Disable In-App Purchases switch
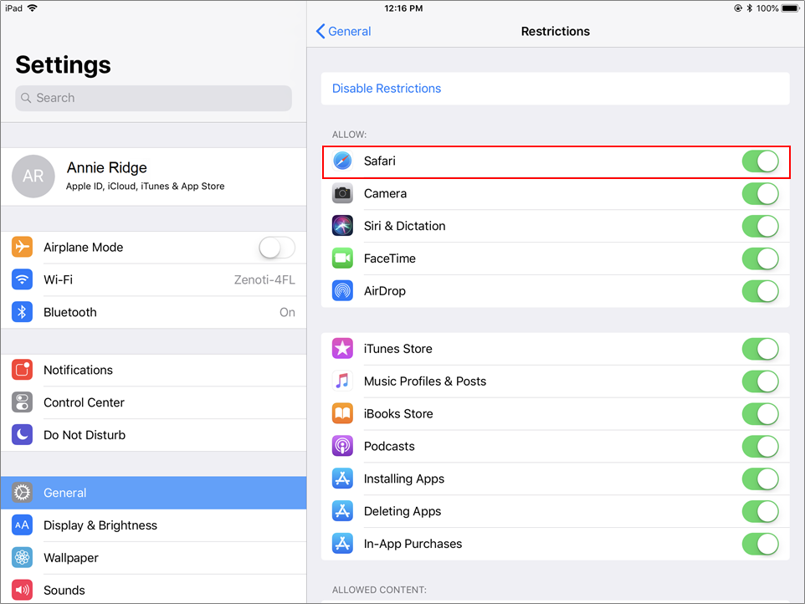The image size is (805, 604). (x=761, y=544)
